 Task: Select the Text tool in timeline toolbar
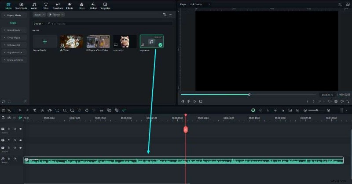57,110
